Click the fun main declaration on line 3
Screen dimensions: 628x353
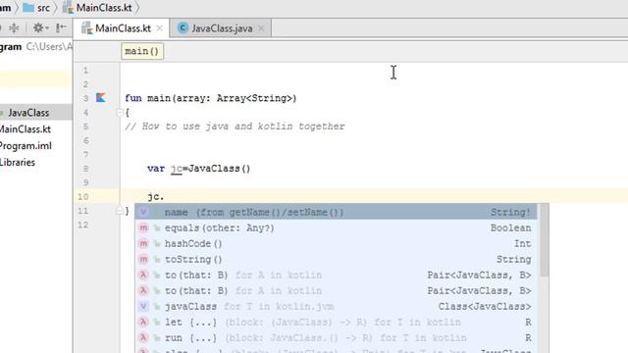pos(210,98)
